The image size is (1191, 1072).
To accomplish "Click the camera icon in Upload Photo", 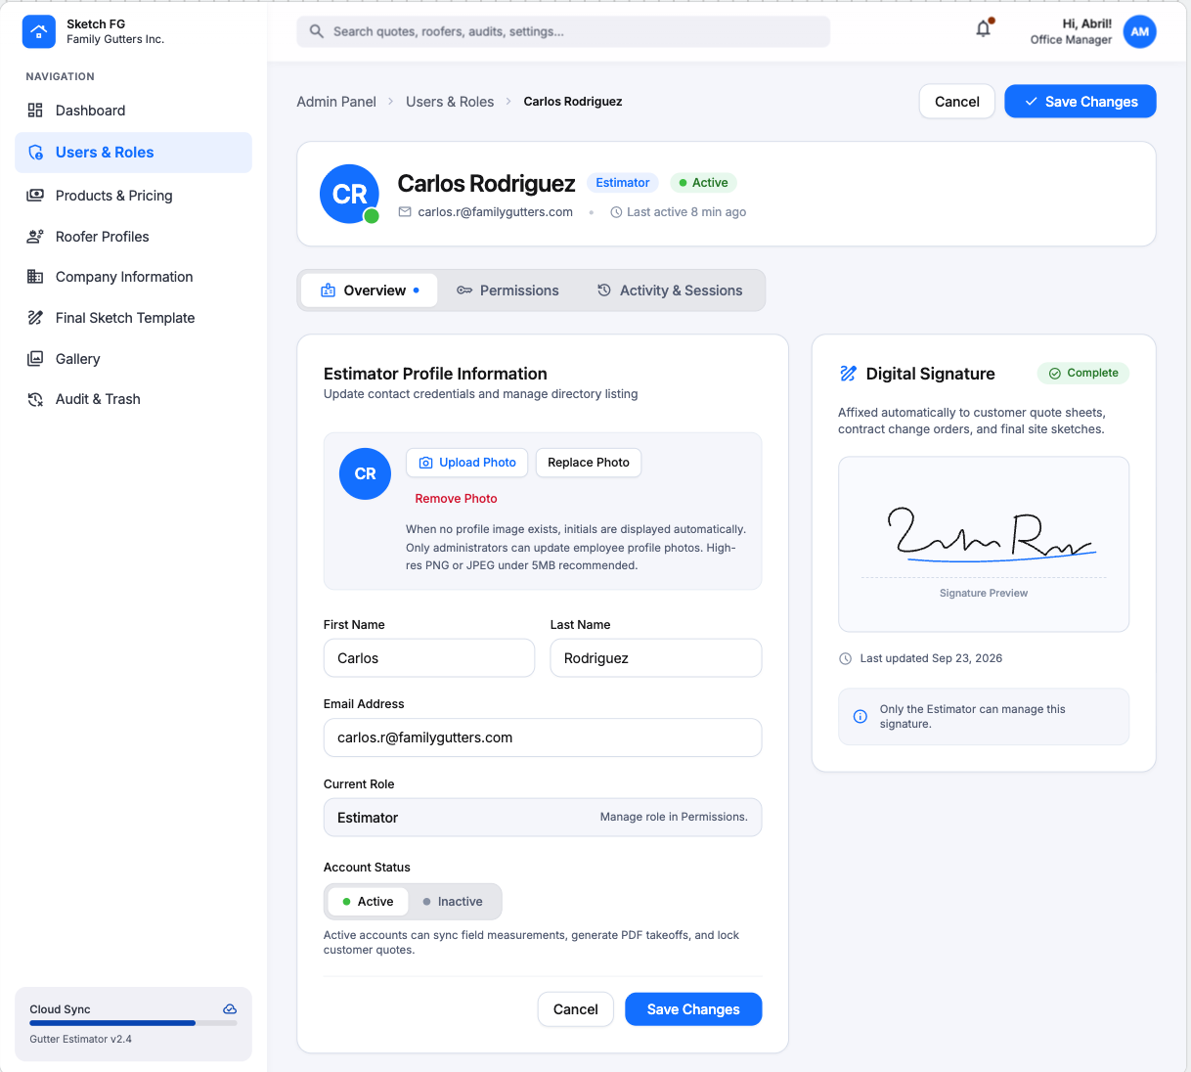I will point(425,463).
